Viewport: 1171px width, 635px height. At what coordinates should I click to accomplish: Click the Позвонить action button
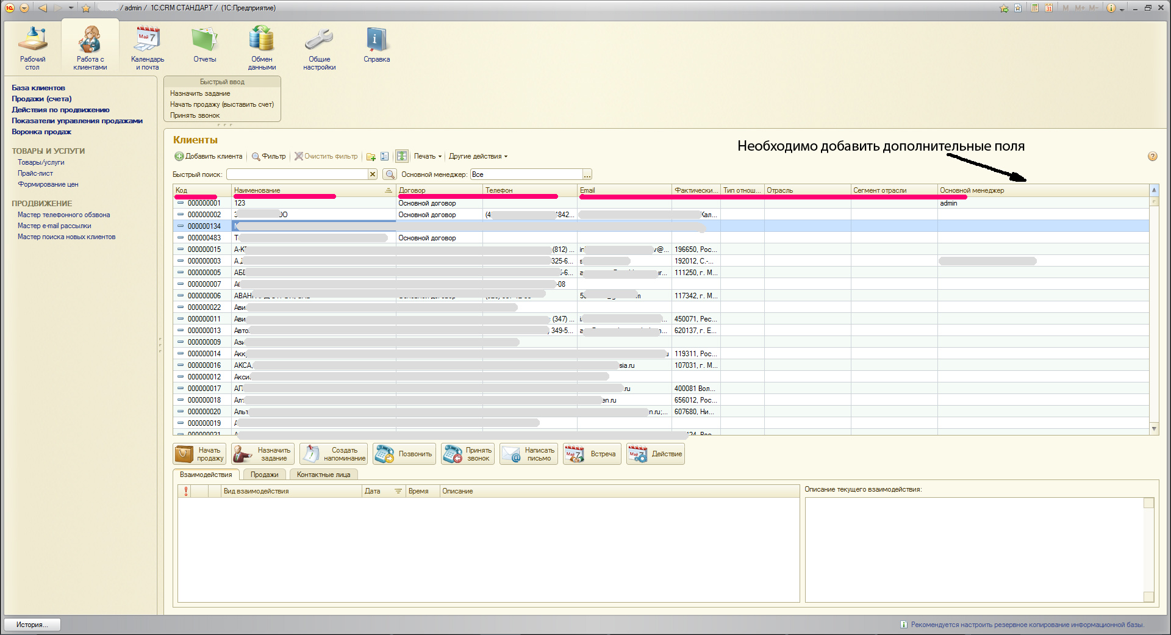coord(405,454)
